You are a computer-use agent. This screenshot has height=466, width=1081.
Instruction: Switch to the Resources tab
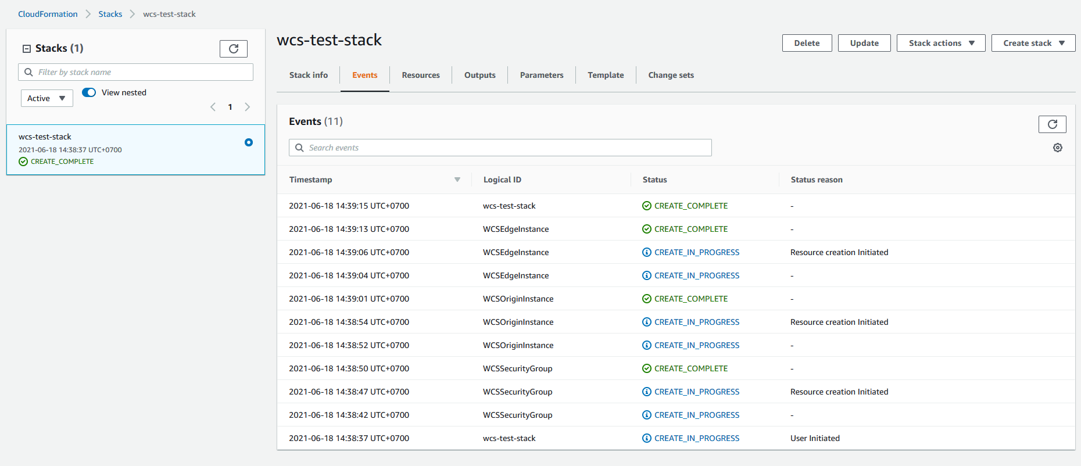420,75
